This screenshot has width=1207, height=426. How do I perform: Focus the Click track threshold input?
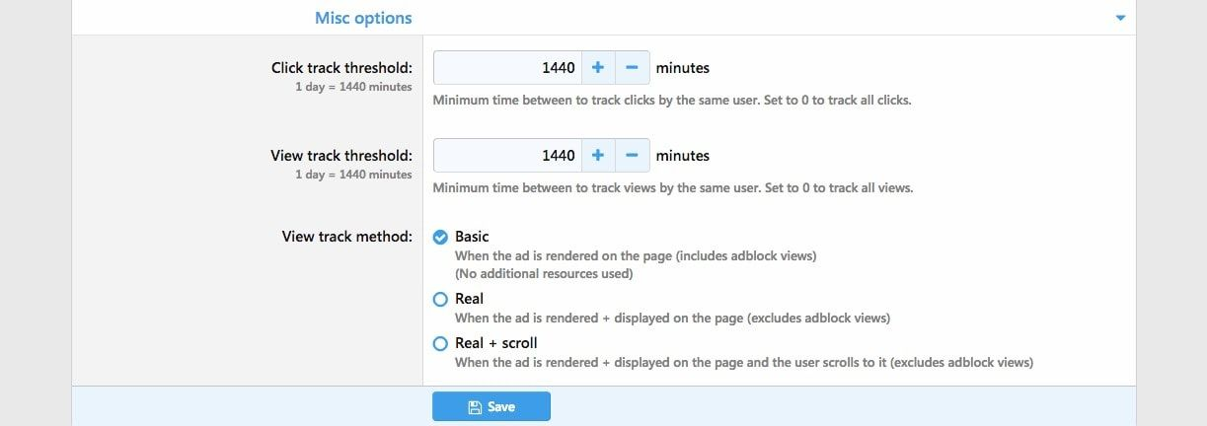click(x=507, y=68)
